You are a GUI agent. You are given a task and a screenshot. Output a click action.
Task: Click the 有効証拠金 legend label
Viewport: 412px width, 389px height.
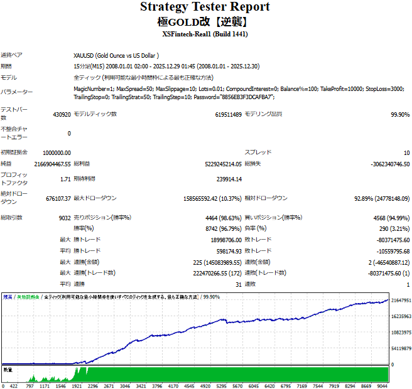pos(27,296)
